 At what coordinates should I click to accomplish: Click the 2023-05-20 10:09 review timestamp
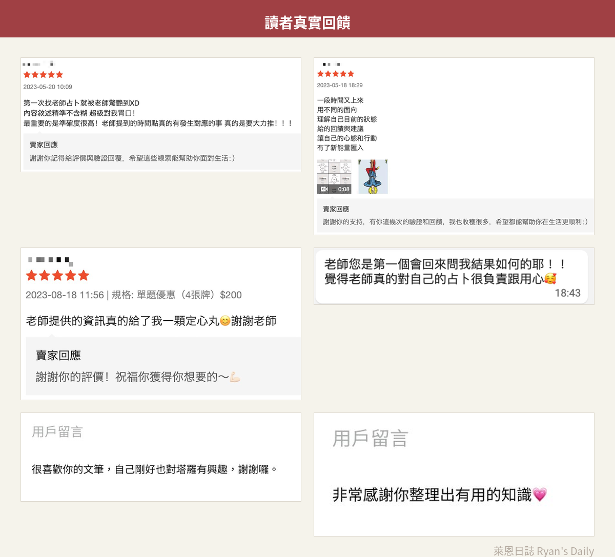pos(48,87)
